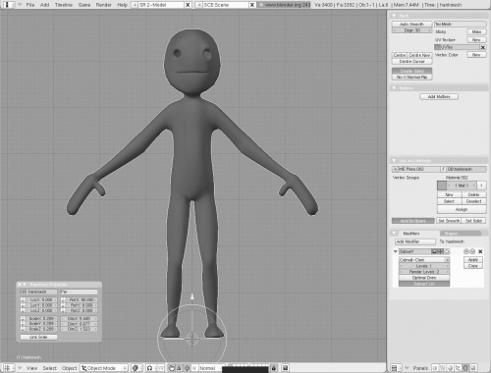The height and width of the screenshot is (373, 491).
Task: Toggle Subsurf enable during rendering icon
Action: [434, 251]
